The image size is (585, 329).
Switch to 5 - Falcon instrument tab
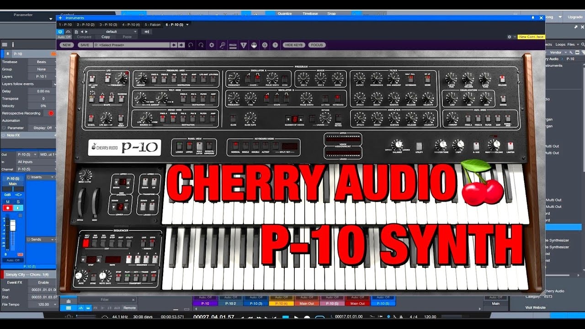click(x=153, y=25)
